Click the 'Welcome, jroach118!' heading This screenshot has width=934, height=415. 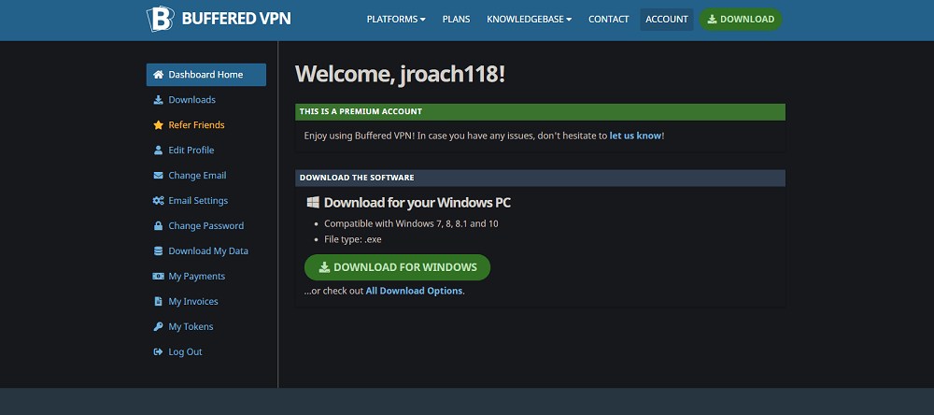[x=400, y=75]
